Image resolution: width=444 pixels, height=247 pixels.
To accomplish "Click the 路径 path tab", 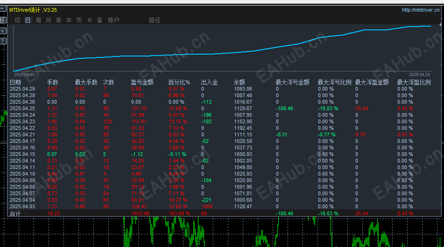I will pos(155,20).
